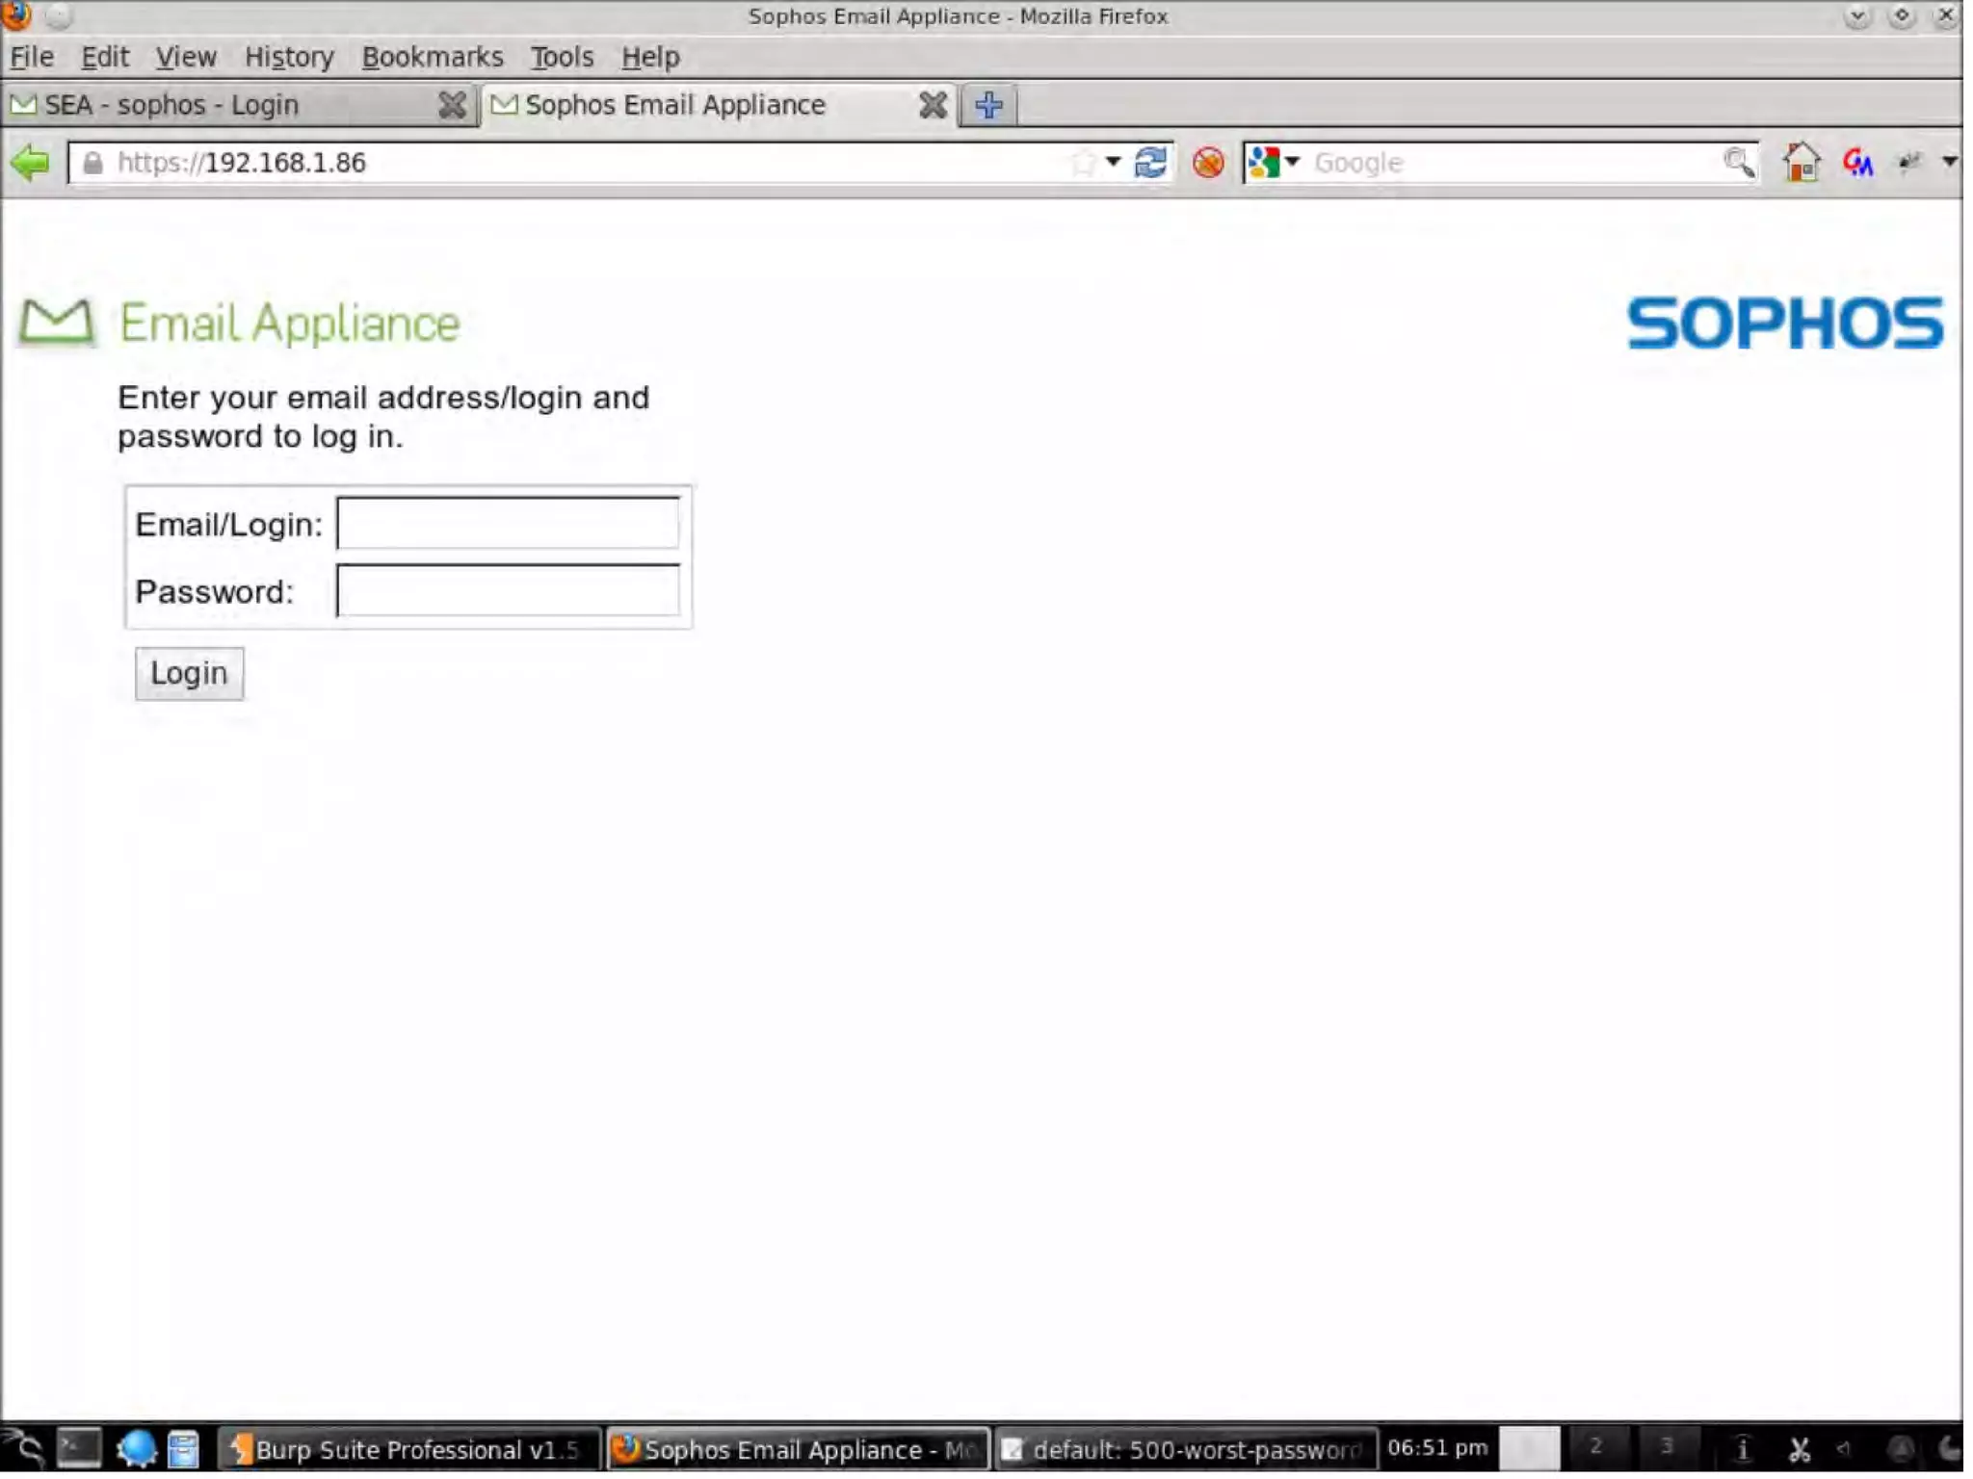Open the File menu

(32, 57)
